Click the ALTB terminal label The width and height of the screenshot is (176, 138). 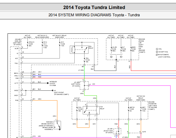(16, 49)
